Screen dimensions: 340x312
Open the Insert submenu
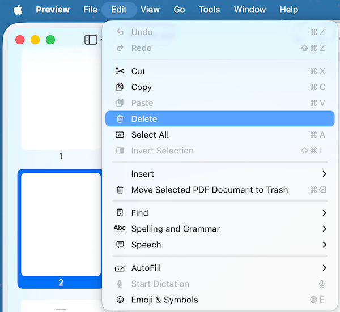pos(220,174)
